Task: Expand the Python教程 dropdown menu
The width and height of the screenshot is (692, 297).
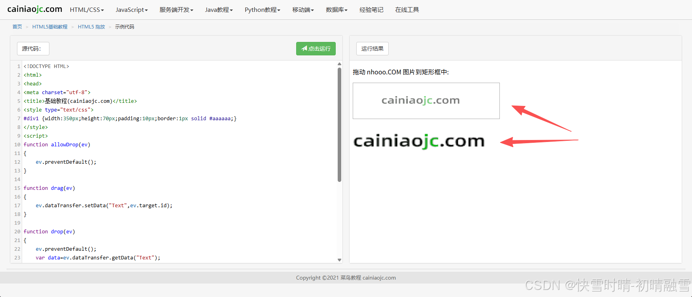Action: pos(263,10)
